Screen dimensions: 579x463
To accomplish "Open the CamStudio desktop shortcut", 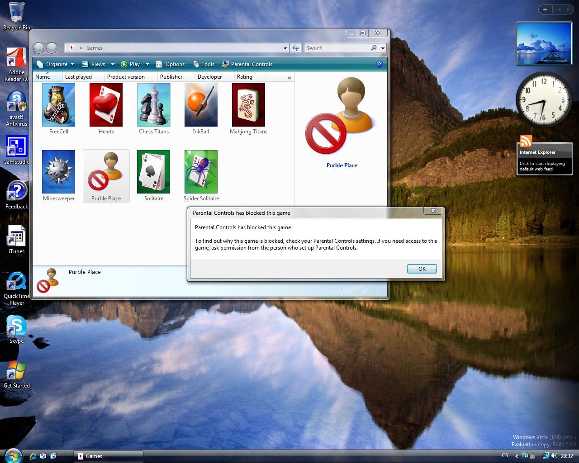I will pyautogui.click(x=17, y=146).
